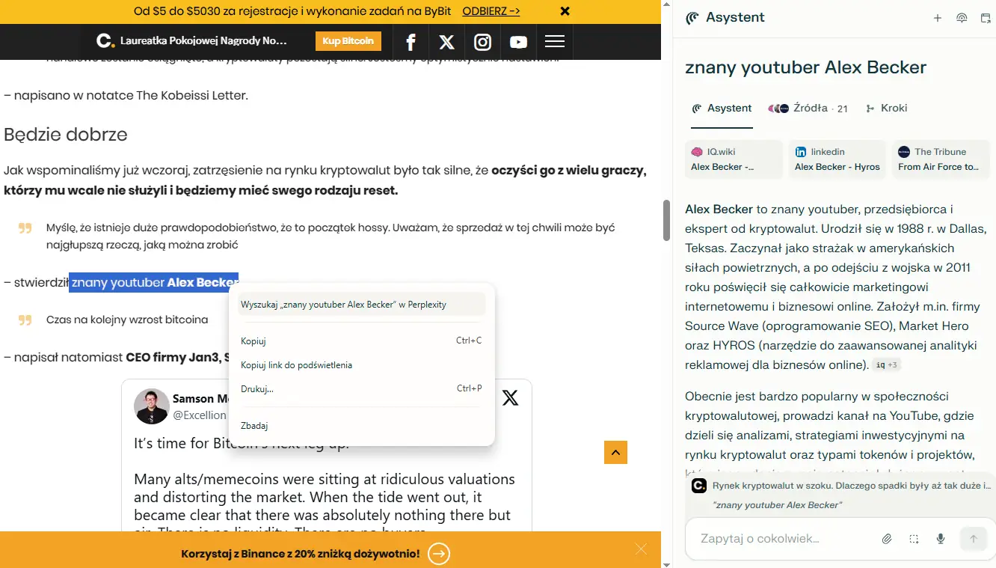Click the @Excellion handle in tweet
This screenshot has height=568, width=996.
[x=200, y=415]
